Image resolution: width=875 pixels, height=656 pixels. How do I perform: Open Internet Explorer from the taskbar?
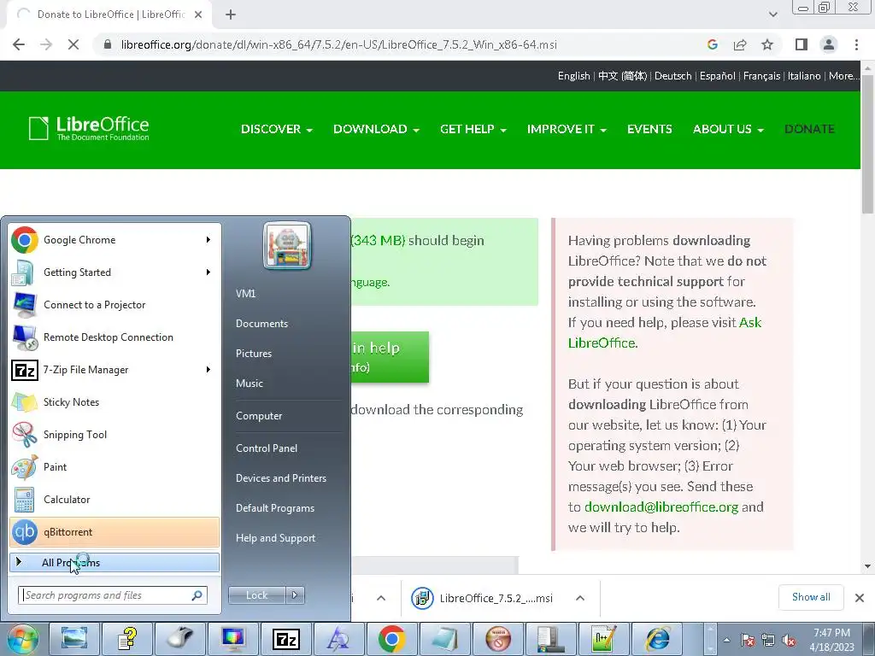(657, 639)
